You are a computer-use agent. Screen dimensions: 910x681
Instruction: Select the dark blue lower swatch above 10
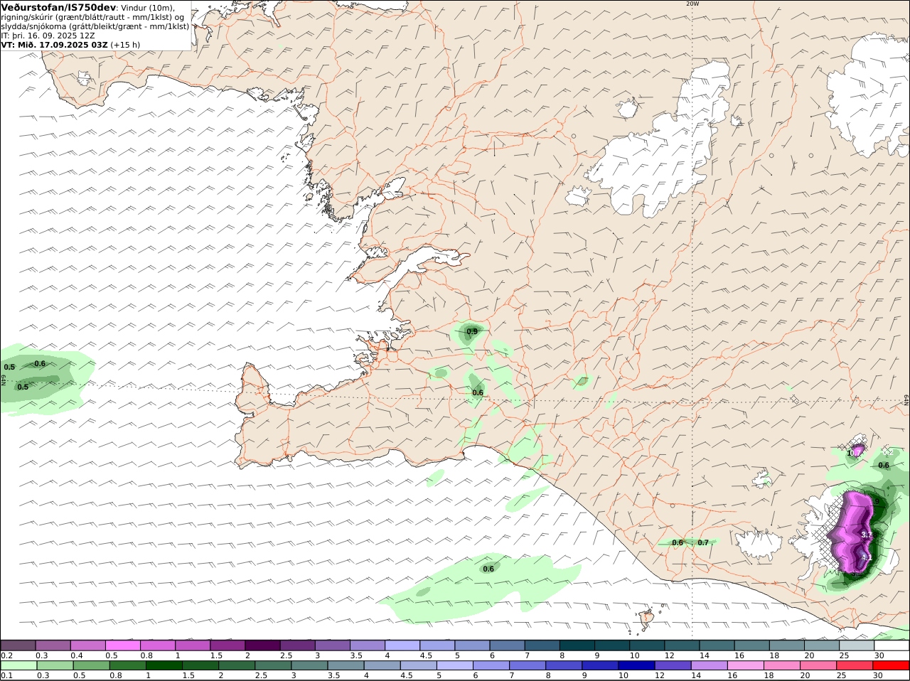[636, 665]
